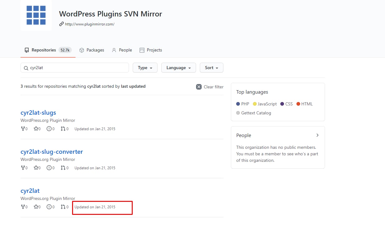The height and width of the screenshot is (239, 385).
Task: Open the People tab
Action: (122, 50)
